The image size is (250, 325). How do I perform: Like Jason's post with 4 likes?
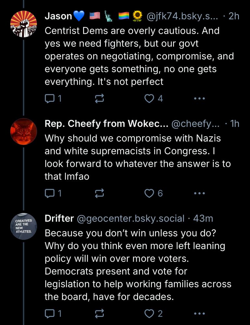(149, 98)
